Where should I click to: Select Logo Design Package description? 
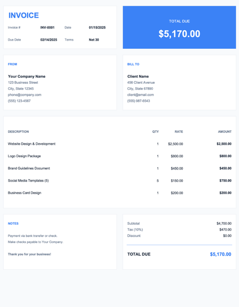[x=24, y=156]
